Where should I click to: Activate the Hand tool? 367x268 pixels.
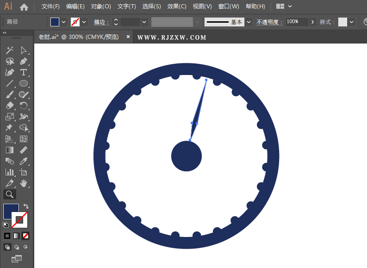pyautogui.click(x=24, y=183)
